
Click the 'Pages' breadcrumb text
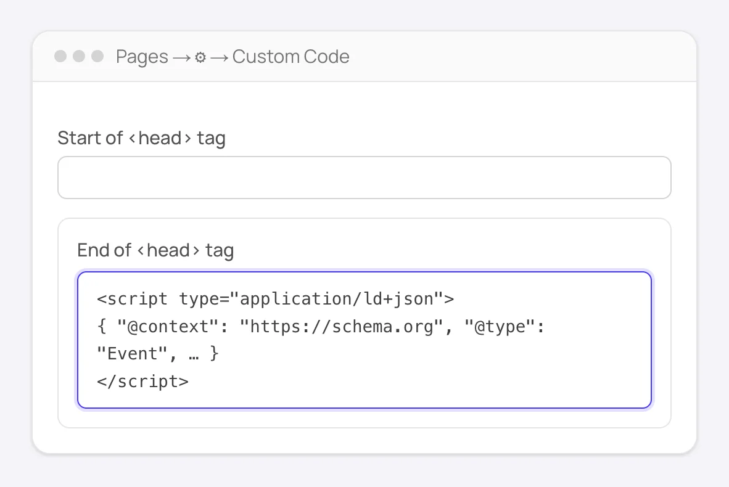(142, 57)
